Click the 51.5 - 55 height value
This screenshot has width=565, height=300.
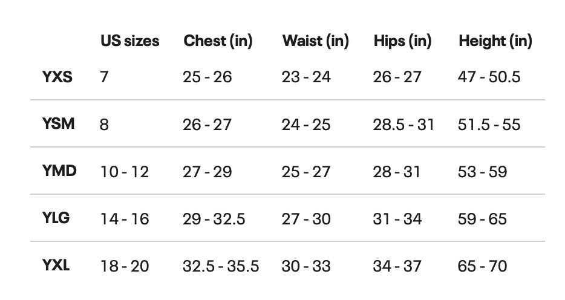pyautogui.click(x=489, y=125)
